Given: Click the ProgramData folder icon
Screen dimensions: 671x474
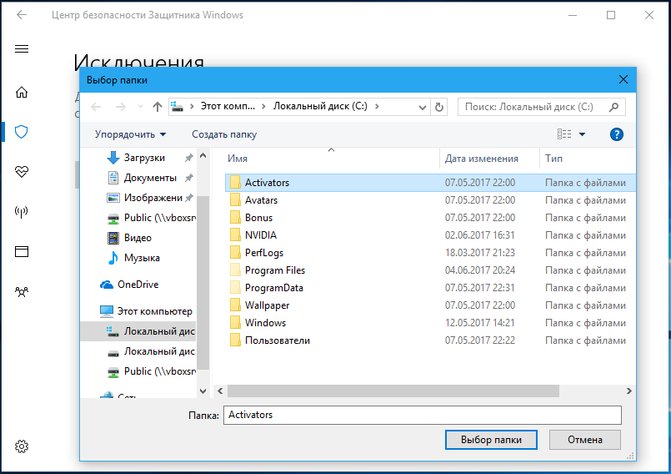Looking at the screenshot, I should click(235, 288).
